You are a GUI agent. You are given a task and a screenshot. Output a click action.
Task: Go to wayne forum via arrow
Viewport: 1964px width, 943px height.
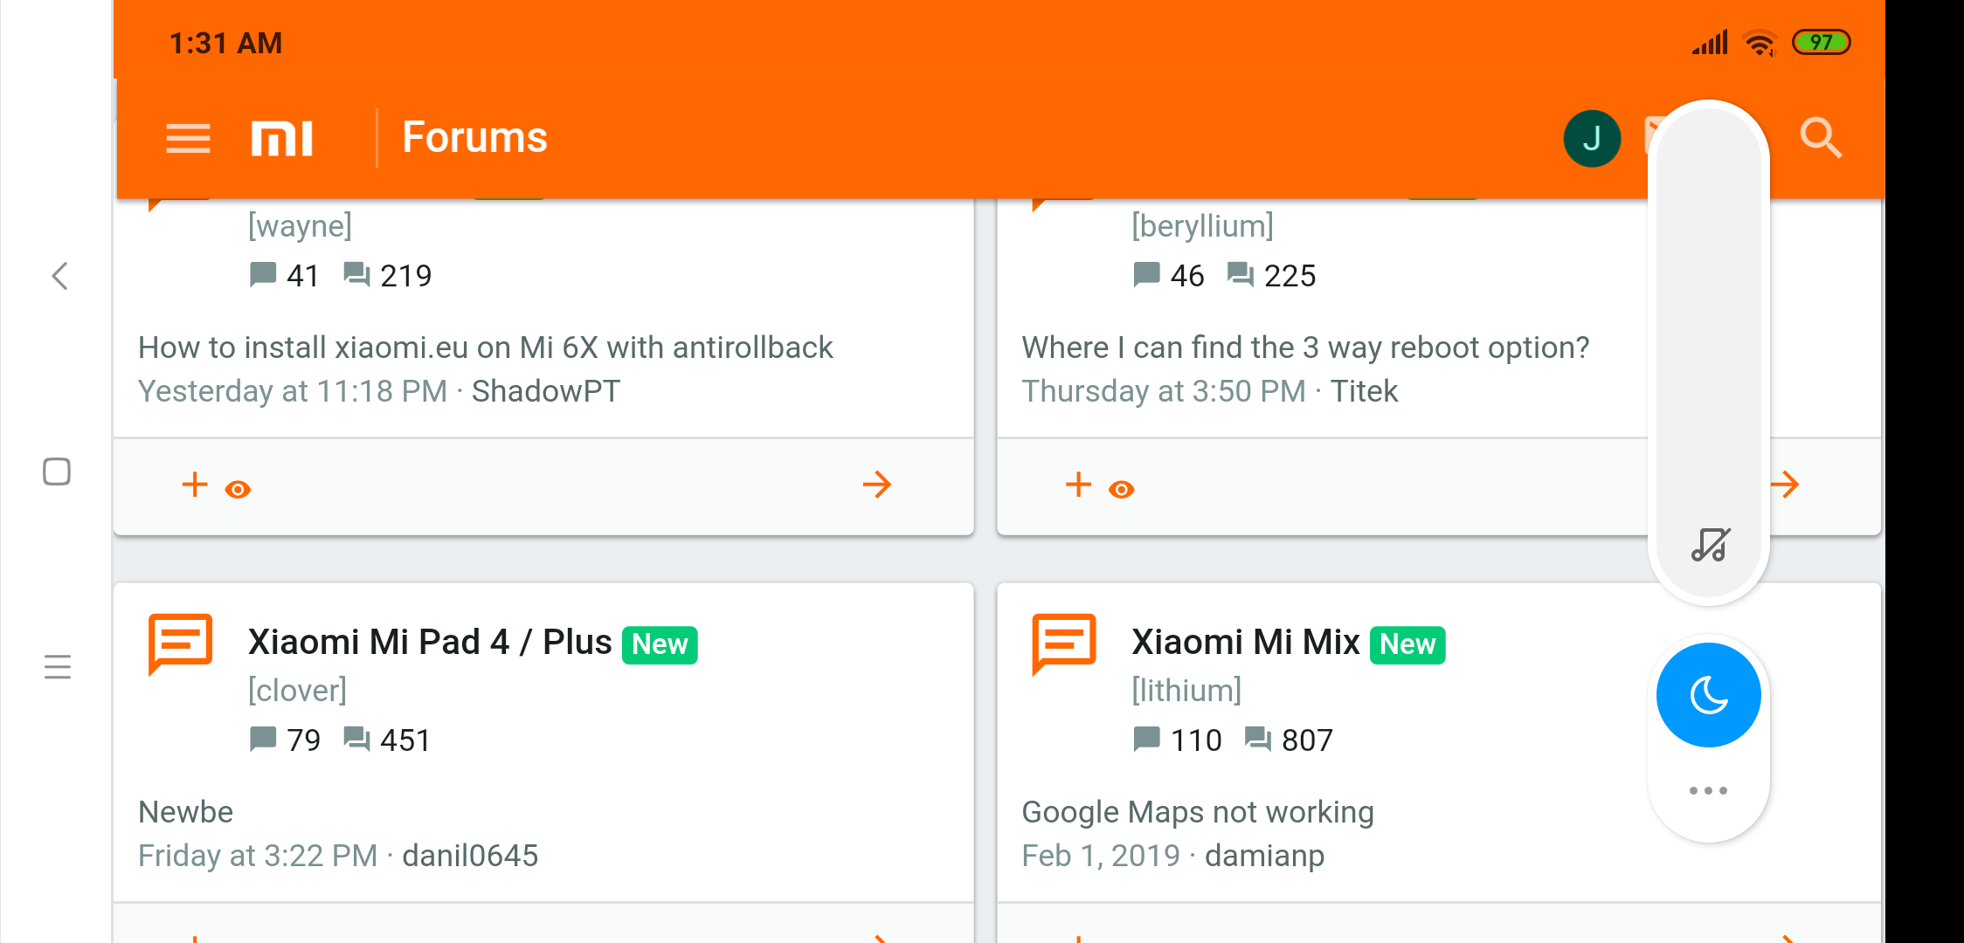pyautogui.click(x=877, y=485)
